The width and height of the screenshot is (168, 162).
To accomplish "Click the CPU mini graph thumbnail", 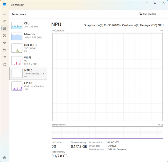I will pyautogui.click(x=17, y=26).
